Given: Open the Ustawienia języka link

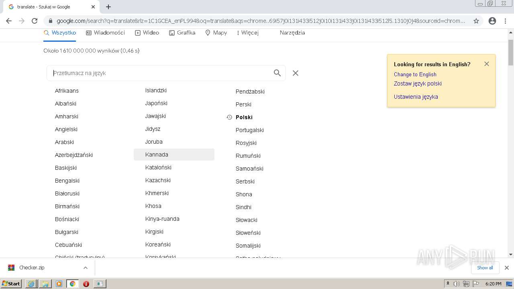Looking at the screenshot, I should click(416, 97).
